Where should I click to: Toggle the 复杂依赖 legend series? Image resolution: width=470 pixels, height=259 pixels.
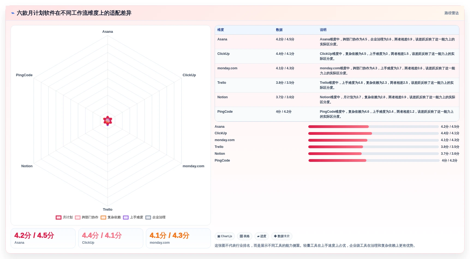(x=110, y=218)
